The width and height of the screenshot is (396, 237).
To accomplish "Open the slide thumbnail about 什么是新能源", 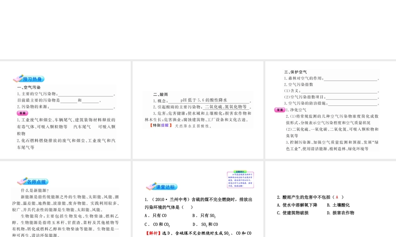I will click(x=65, y=199).
